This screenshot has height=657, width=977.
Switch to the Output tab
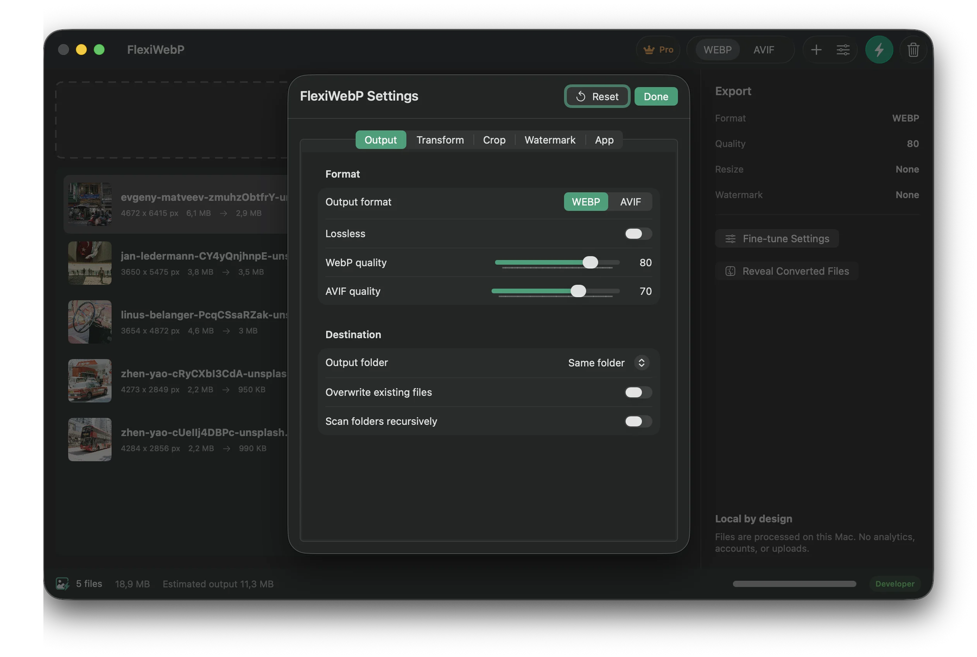(380, 140)
